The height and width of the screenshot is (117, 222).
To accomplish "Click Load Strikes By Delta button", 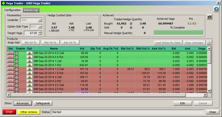I will (x=168, y=43).
